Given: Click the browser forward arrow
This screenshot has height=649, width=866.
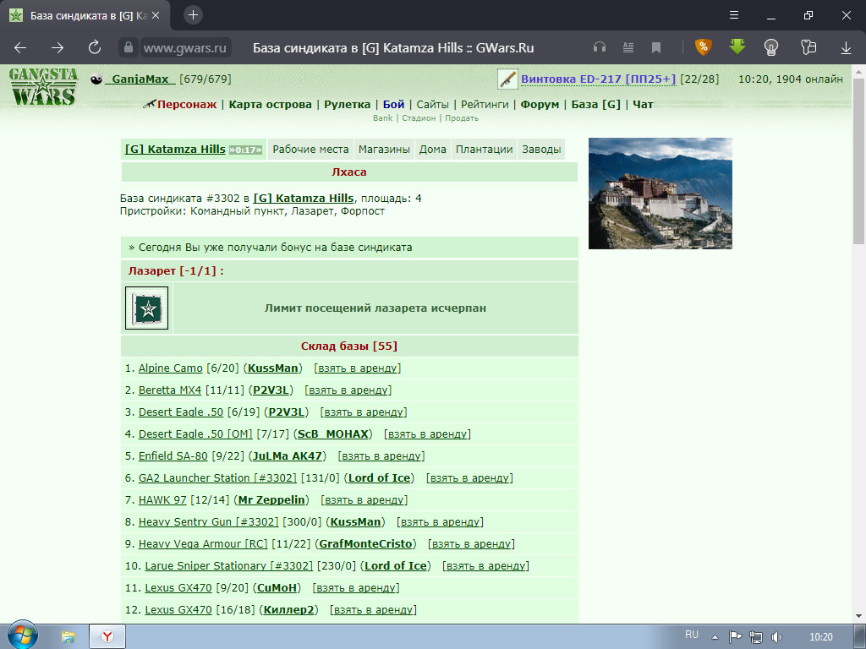Looking at the screenshot, I should click(58, 48).
